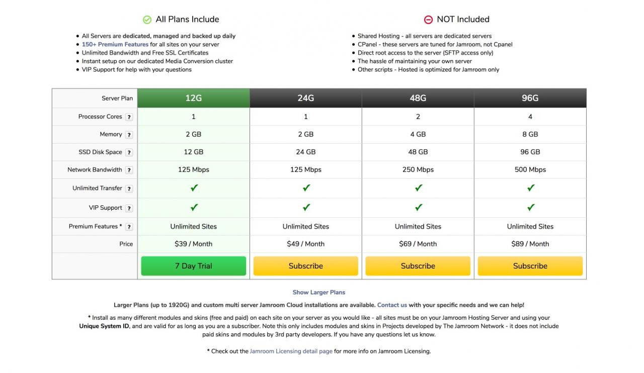Expand the Show Larger Plans link

click(319, 292)
